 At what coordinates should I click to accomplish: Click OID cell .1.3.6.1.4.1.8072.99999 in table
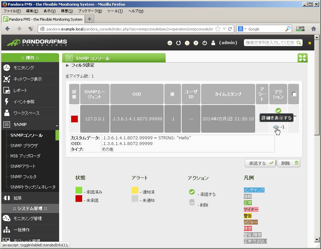click(137, 119)
